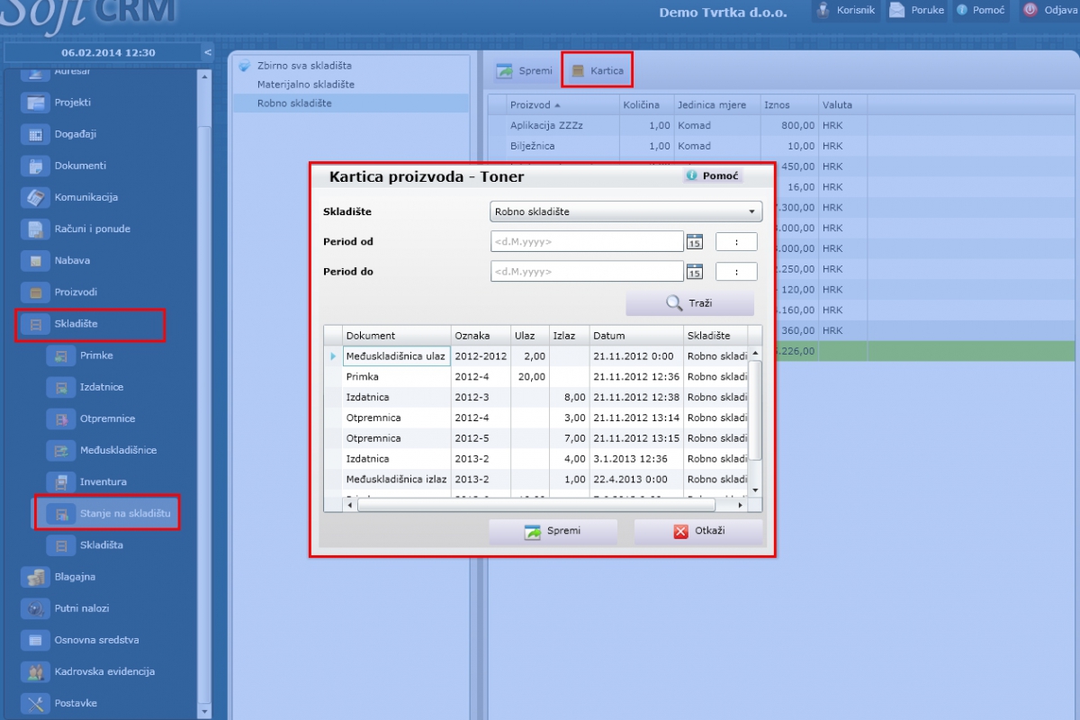1080x720 pixels.
Task: Click the Dokument column header
Action: [x=396, y=336]
